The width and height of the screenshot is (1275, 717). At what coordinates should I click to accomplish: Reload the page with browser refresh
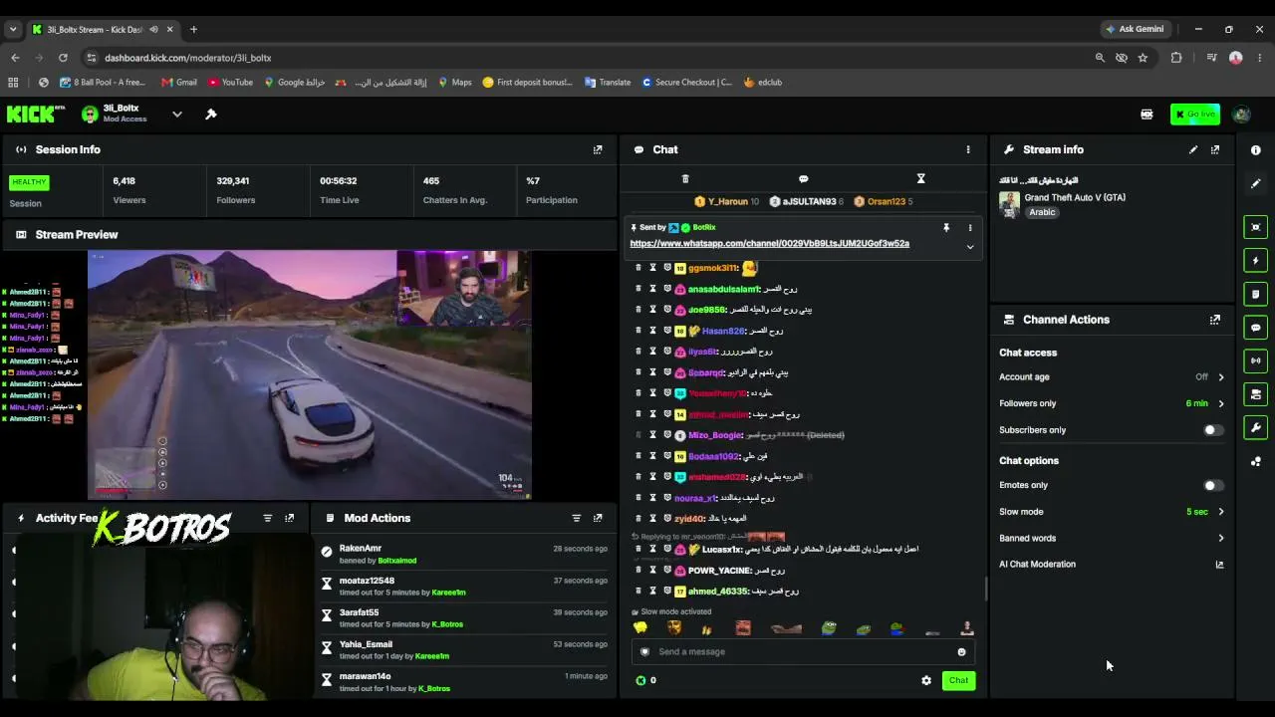tap(63, 58)
